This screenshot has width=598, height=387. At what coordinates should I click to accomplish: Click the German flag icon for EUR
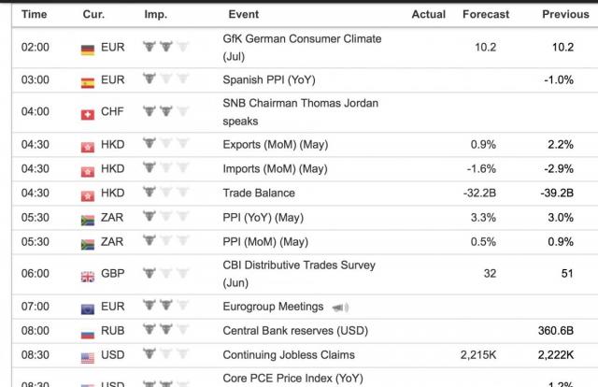(x=89, y=48)
